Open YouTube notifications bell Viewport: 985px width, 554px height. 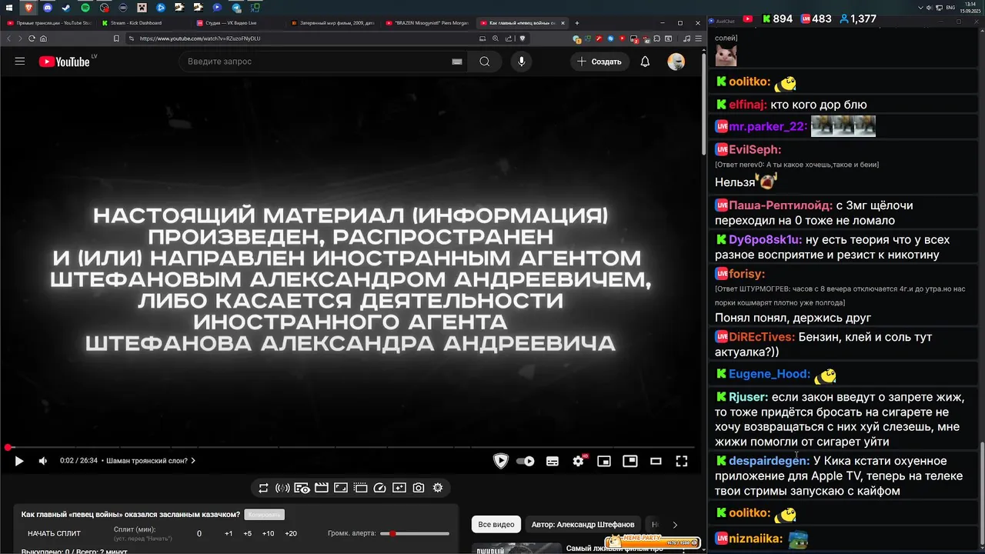pos(645,62)
